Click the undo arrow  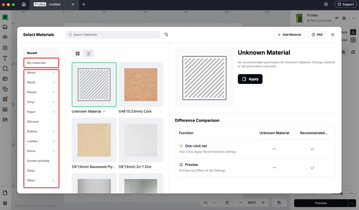206,203
